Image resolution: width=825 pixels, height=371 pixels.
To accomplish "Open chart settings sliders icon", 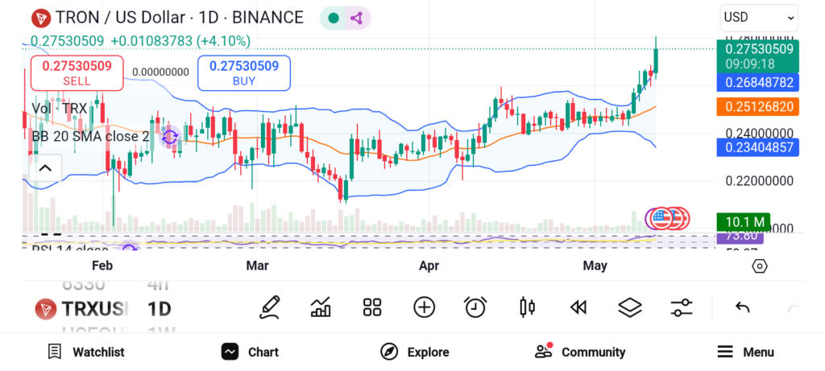I will click(682, 307).
